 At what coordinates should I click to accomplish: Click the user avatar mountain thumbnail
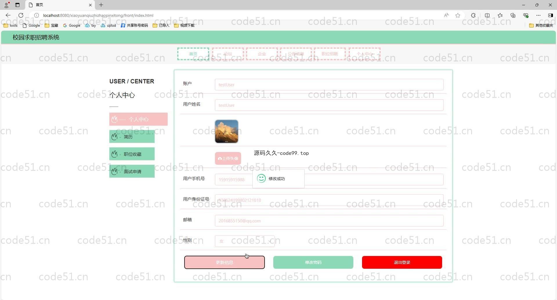227,131
